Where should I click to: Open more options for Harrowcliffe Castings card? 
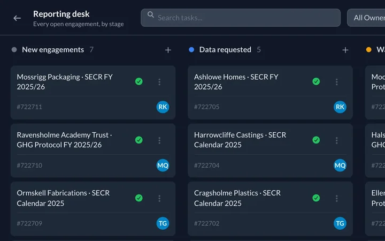(x=337, y=140)
